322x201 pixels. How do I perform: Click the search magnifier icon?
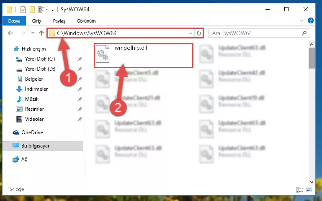[x=304, y=33]
